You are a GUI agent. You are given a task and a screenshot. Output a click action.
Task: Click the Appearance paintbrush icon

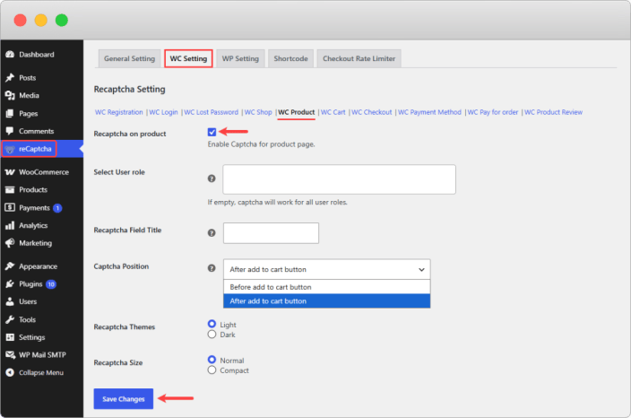point(10,266)
